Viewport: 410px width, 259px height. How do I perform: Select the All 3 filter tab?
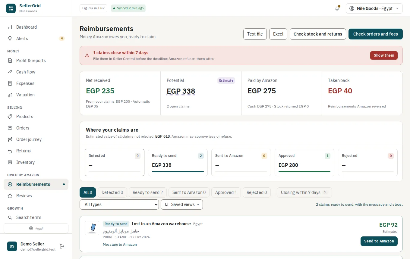tap(88, 192)
